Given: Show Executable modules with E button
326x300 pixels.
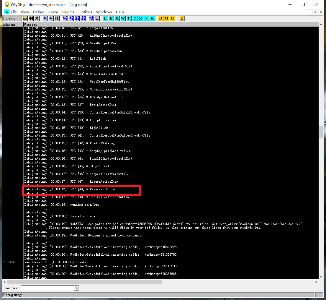Looking at the screenshot, I should [x=111, y=18].
